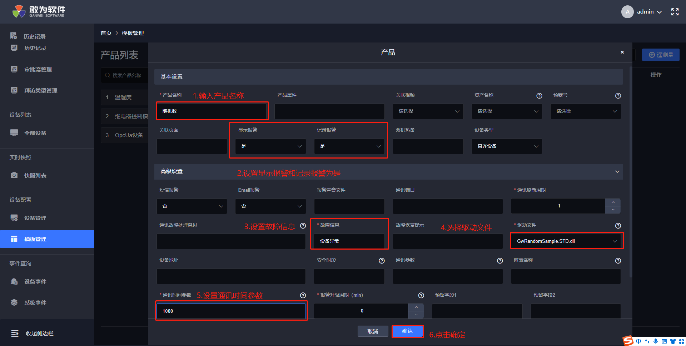The width and height of the screenshot is (686, 346).
Task: Open the 驱动文件 dropdown showing GwRandomSample.STD.dll
Action: tap(567, 241)
